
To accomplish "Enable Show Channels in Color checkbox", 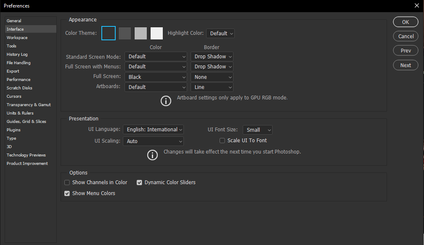I will click(x=67, y=182).
